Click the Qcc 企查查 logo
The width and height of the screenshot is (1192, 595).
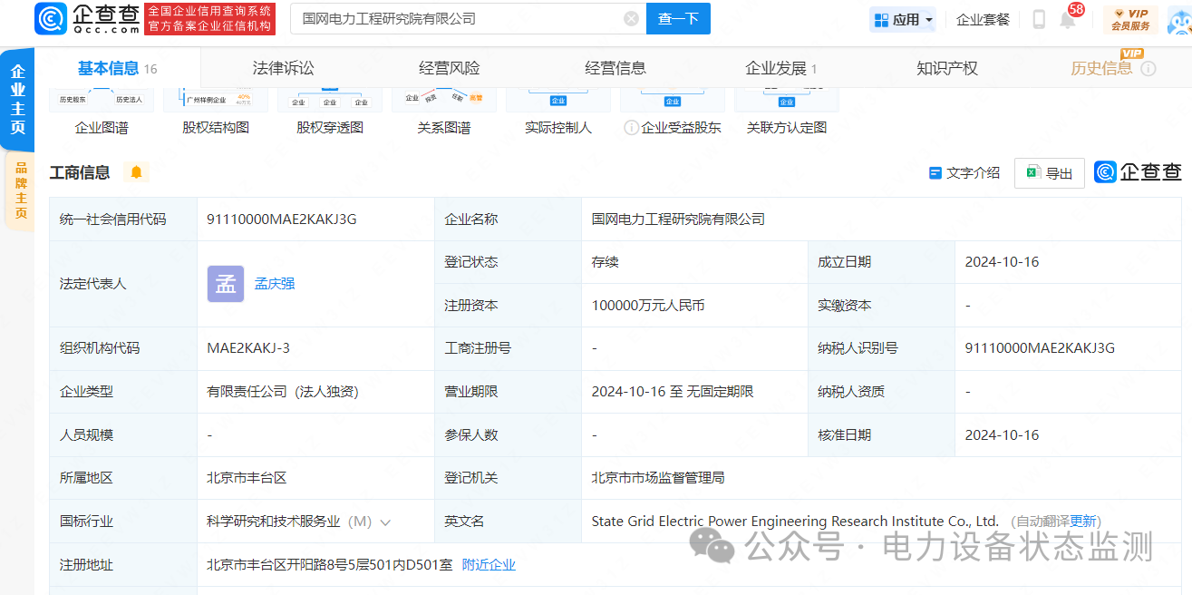tap(88, 18)
